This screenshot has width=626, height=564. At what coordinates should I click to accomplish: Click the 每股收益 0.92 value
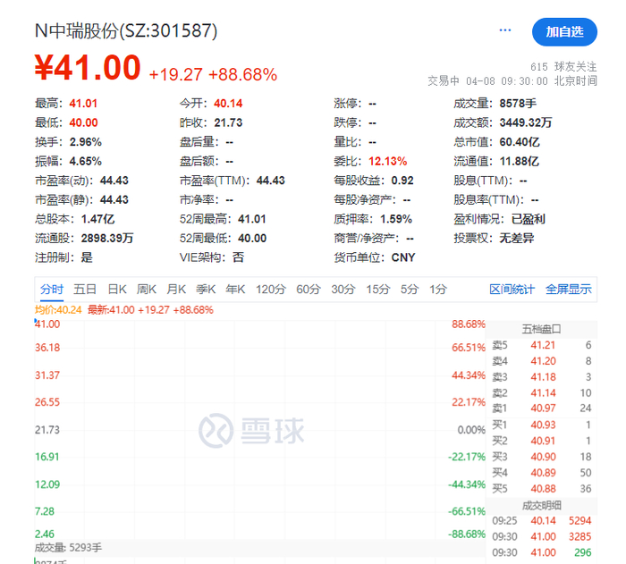click(402, 181)
